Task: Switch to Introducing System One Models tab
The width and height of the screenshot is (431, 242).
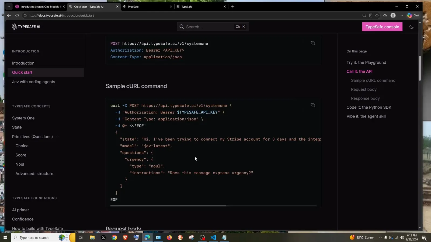Action: pyautogui.click(x=40, y=6)
